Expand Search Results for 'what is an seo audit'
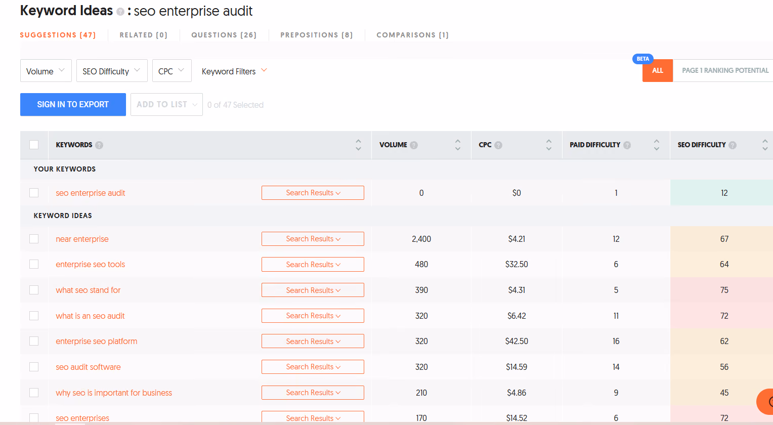Viewport: 773px width, 425px height. [313, 316]
